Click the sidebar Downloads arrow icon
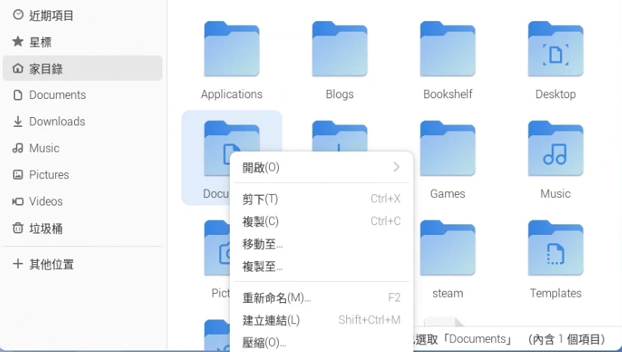This screenshot has height=352, width=622. pyautogui.click(x=18, y=122)
